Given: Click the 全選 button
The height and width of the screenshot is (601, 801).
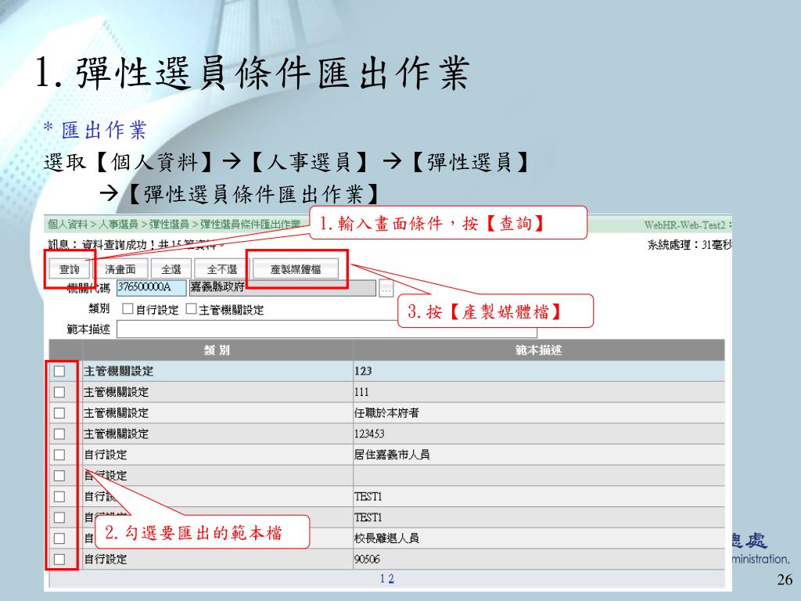Looking at the screenshot, I should (171, 269).
